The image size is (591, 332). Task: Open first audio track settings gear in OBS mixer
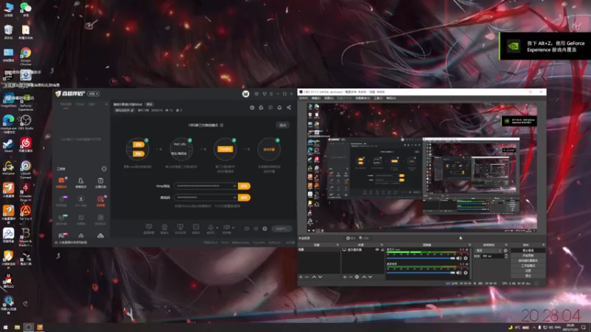tap(466, 258)
